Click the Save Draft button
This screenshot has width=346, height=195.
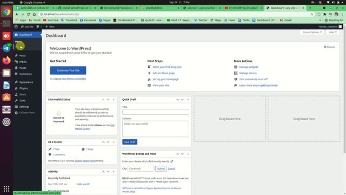point(130,142)
